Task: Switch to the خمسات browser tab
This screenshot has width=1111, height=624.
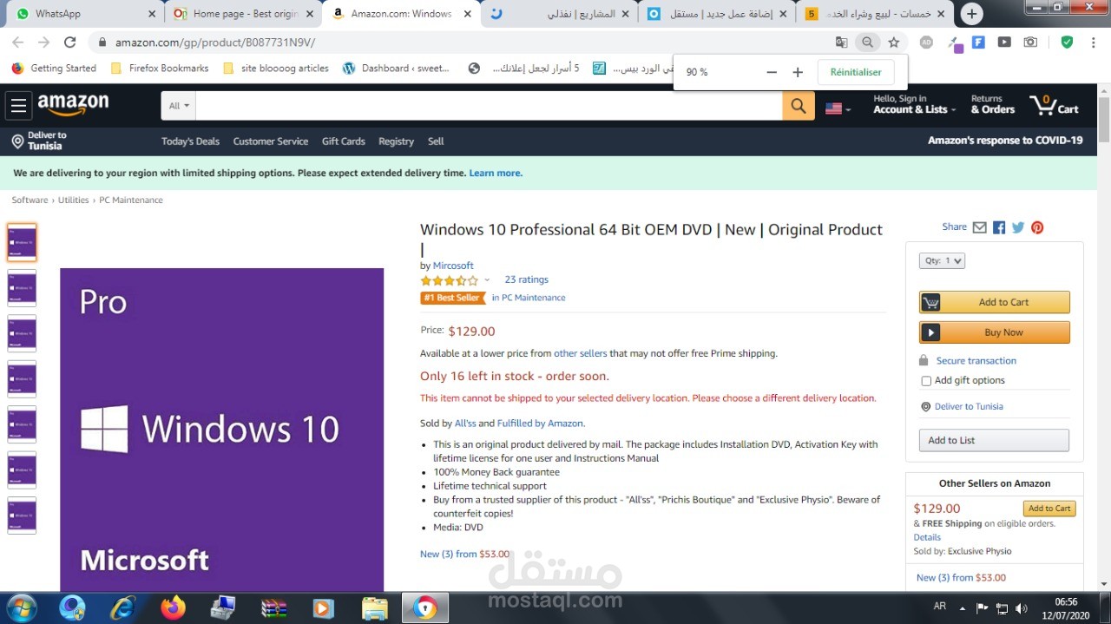Action: pos(877,14)
